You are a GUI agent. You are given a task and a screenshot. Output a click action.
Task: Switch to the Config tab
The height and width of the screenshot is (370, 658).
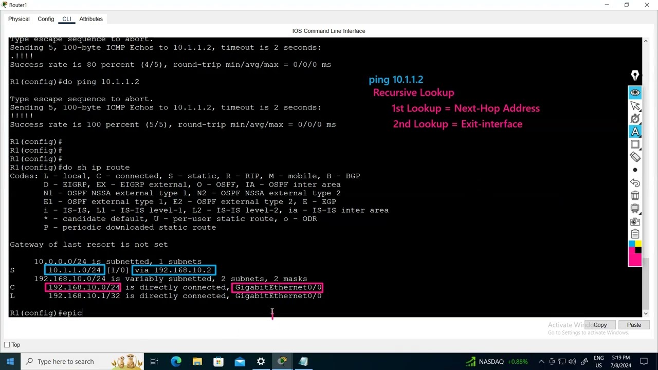click(46, 19)
